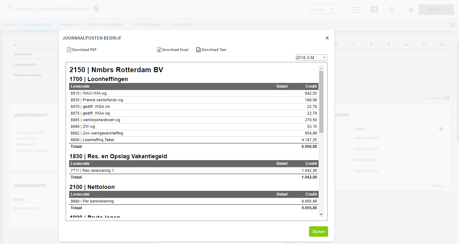Click the 8085 | werkloosheidswet wg row
Viewport: 459px width, 244px height.
[x=194, y=120]
